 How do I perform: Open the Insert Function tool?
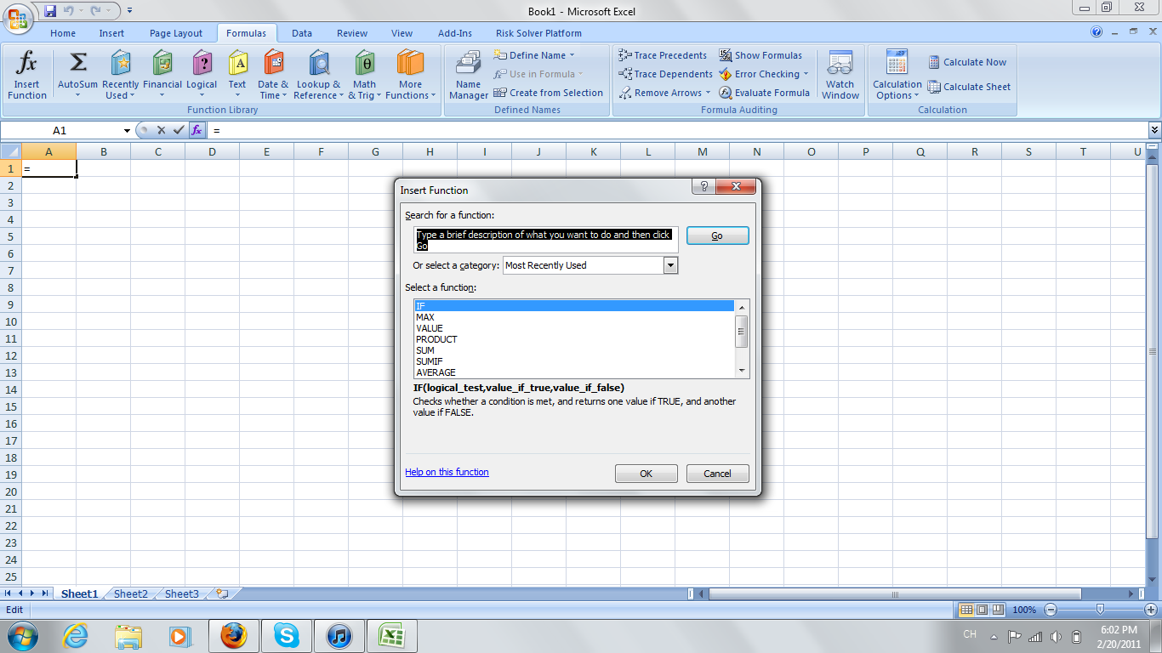[x=26, y=75]
